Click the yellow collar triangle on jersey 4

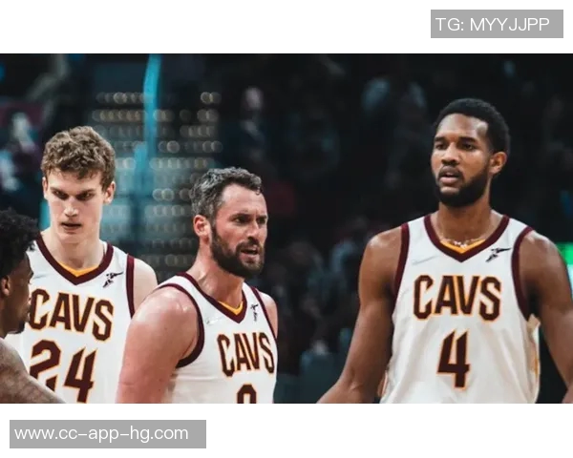462,246
